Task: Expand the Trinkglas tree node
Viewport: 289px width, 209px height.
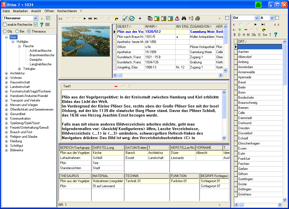Action: 19,69
